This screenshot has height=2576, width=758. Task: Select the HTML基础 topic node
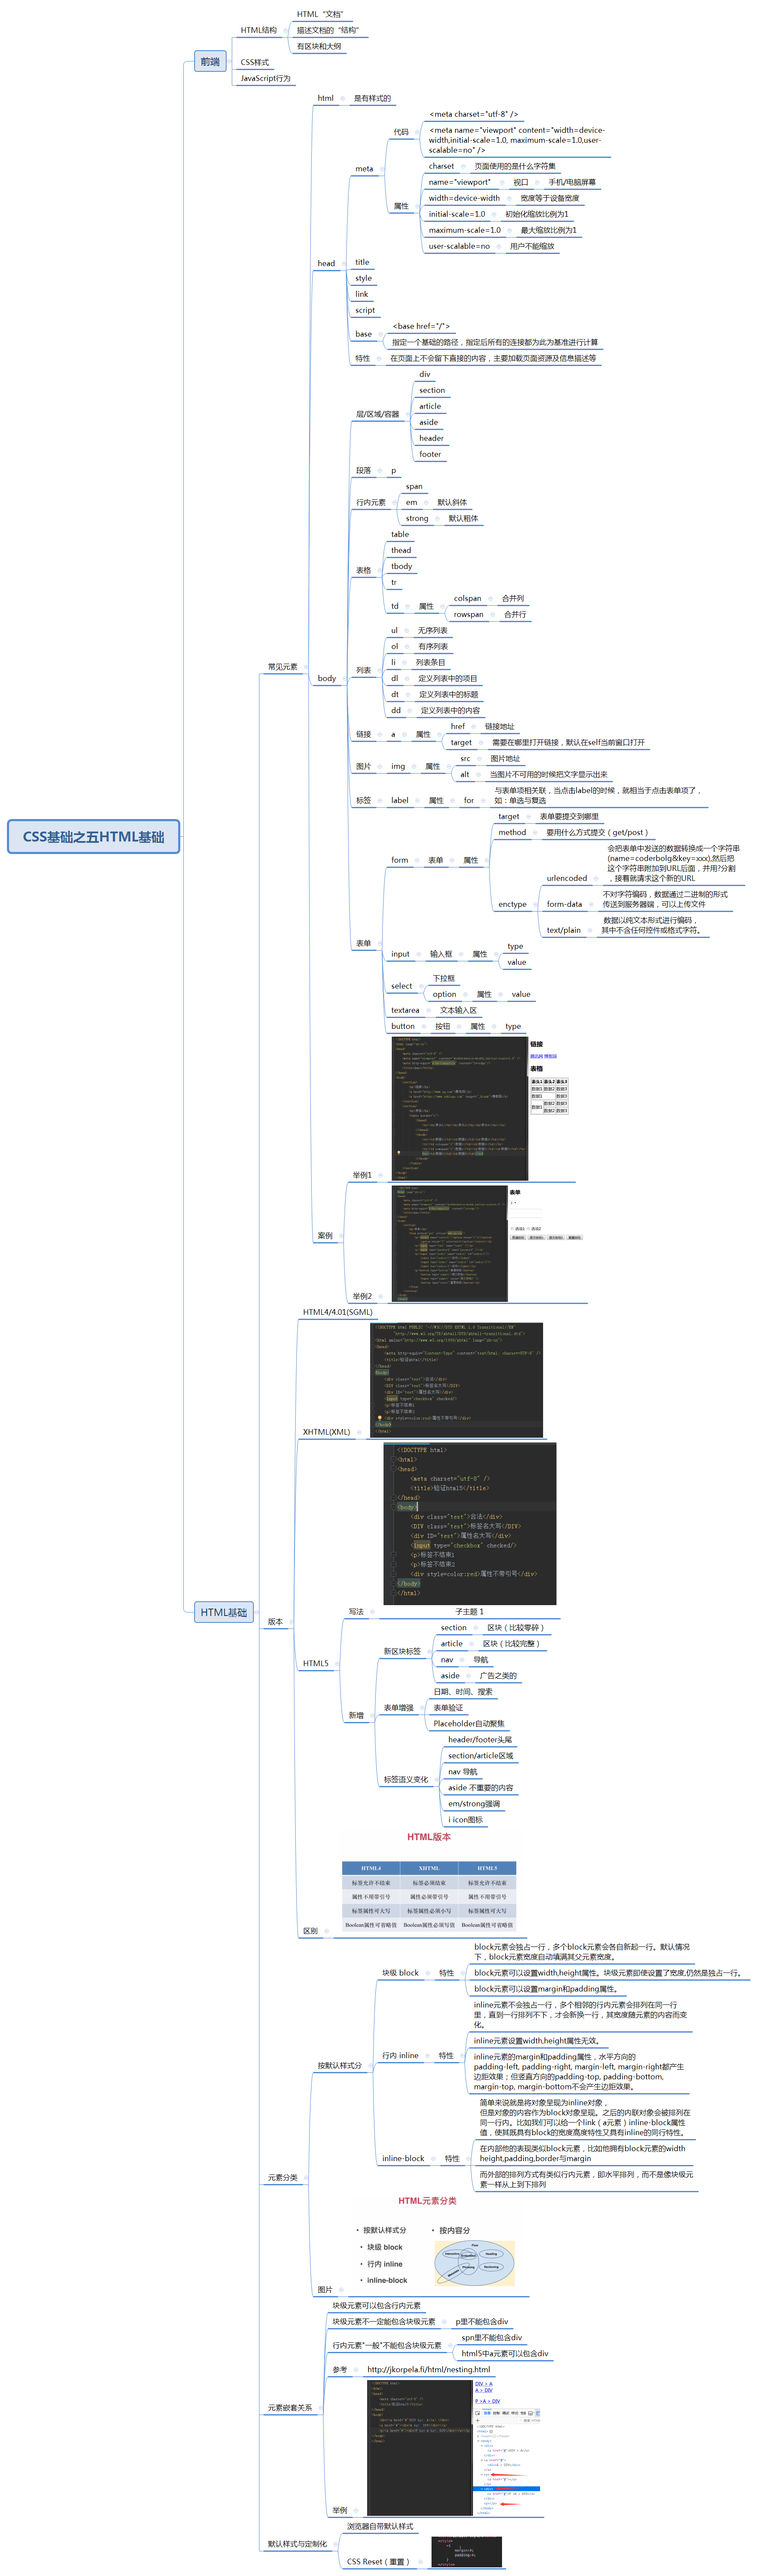(224, 1612)
